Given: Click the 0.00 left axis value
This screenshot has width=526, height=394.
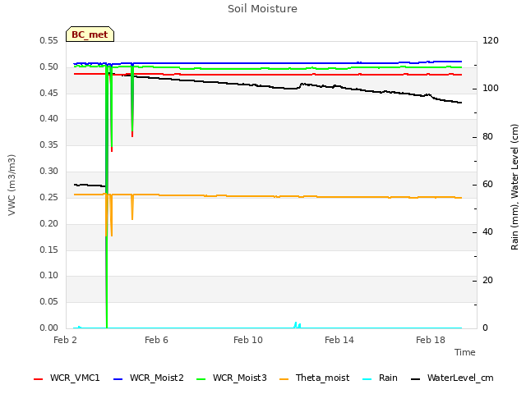Looking at the screenshot, I should point(48,328).
